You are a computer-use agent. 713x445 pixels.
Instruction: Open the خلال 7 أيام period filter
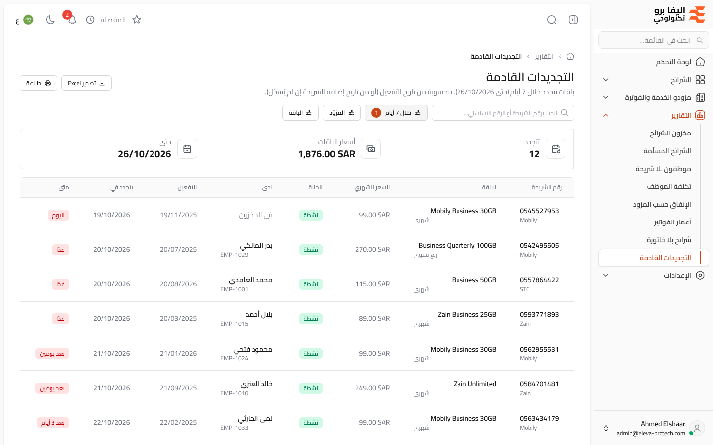[396, 113]
